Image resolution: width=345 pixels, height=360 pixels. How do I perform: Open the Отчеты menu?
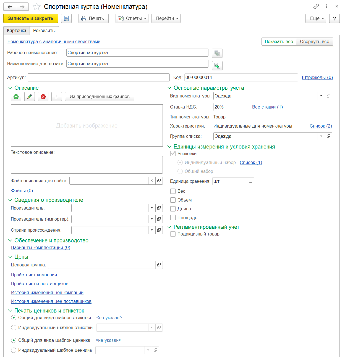click(132, 18)
